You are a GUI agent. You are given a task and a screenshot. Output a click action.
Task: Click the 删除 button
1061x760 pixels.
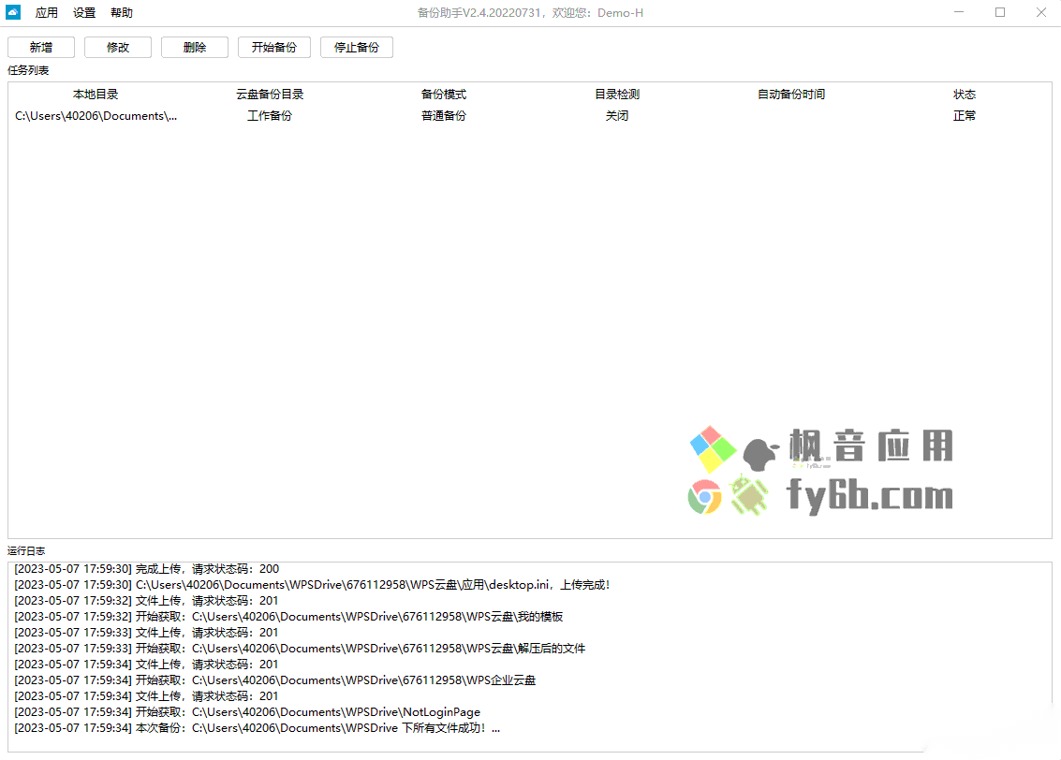(x=195, y=48)
